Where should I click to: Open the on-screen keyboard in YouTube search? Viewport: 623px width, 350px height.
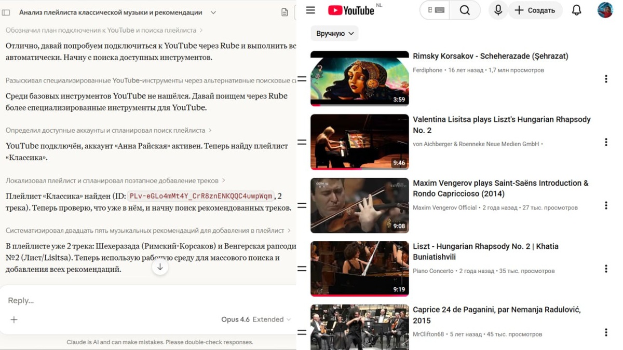[x=440, y=10]
